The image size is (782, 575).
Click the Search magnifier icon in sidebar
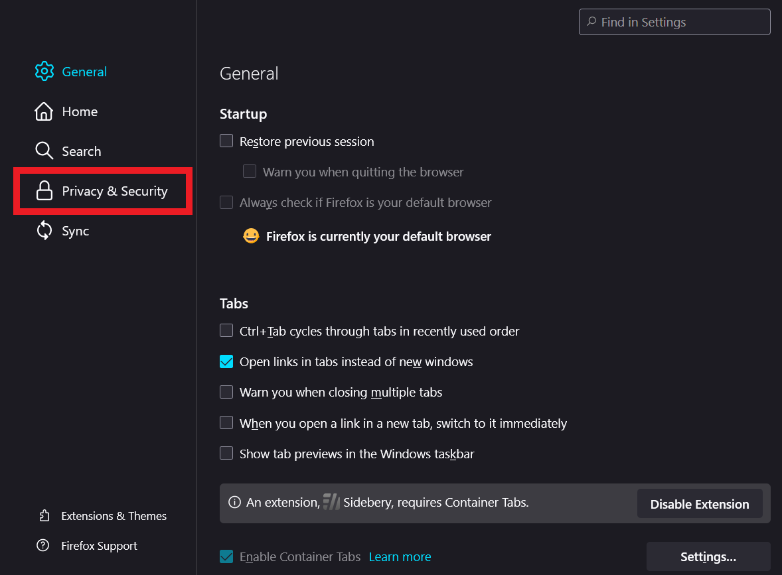[x=44, y=151]
